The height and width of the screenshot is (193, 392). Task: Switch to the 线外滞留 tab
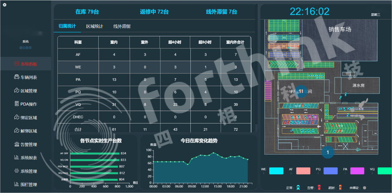pyautogui.click(x=122, y=27)
